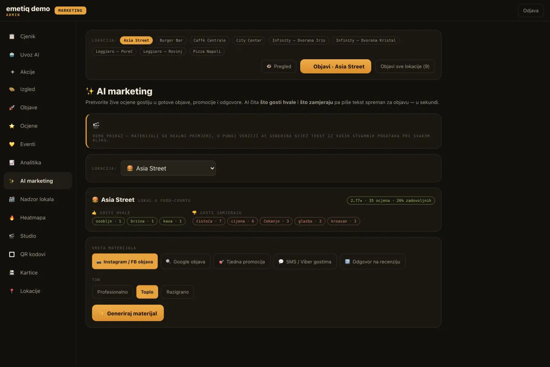Click the magnifier icon on Google objava

[x=168, y=261]
